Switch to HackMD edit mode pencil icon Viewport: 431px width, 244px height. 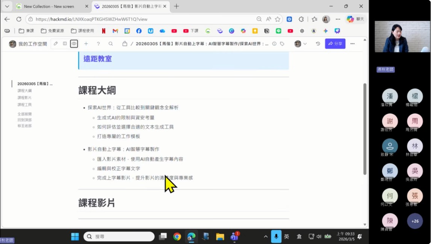(56, 44)
